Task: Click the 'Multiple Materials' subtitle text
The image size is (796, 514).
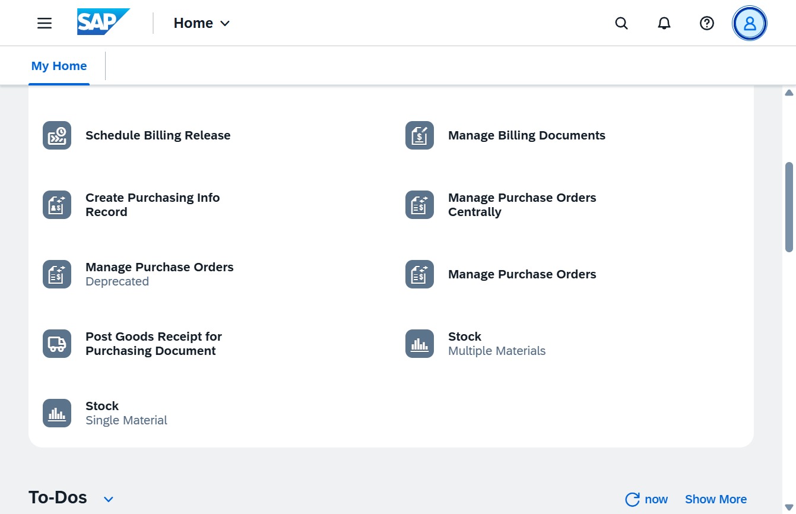Action: pos(497,351)
